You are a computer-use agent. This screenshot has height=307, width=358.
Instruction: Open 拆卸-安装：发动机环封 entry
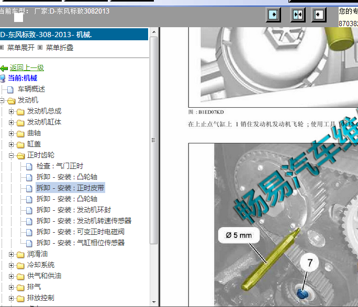(73, 210)
